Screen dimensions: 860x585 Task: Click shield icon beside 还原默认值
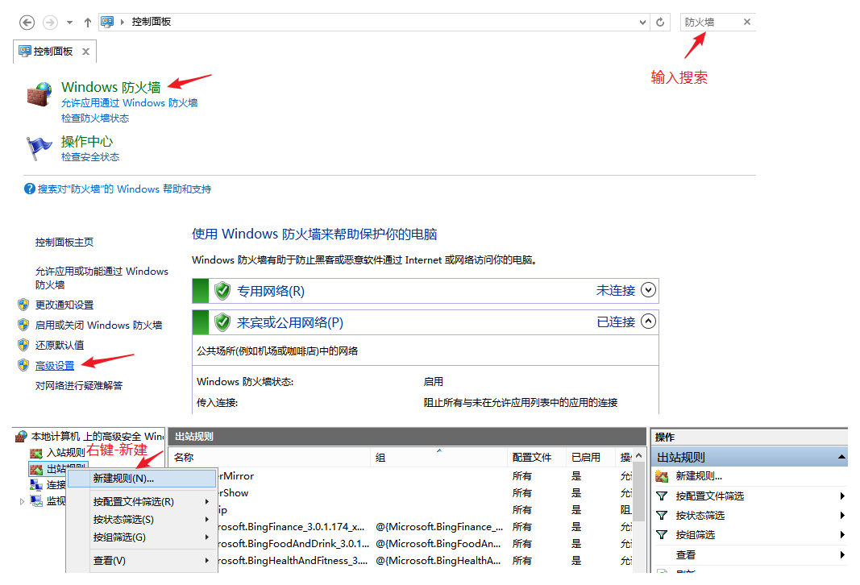pos(23,345)
